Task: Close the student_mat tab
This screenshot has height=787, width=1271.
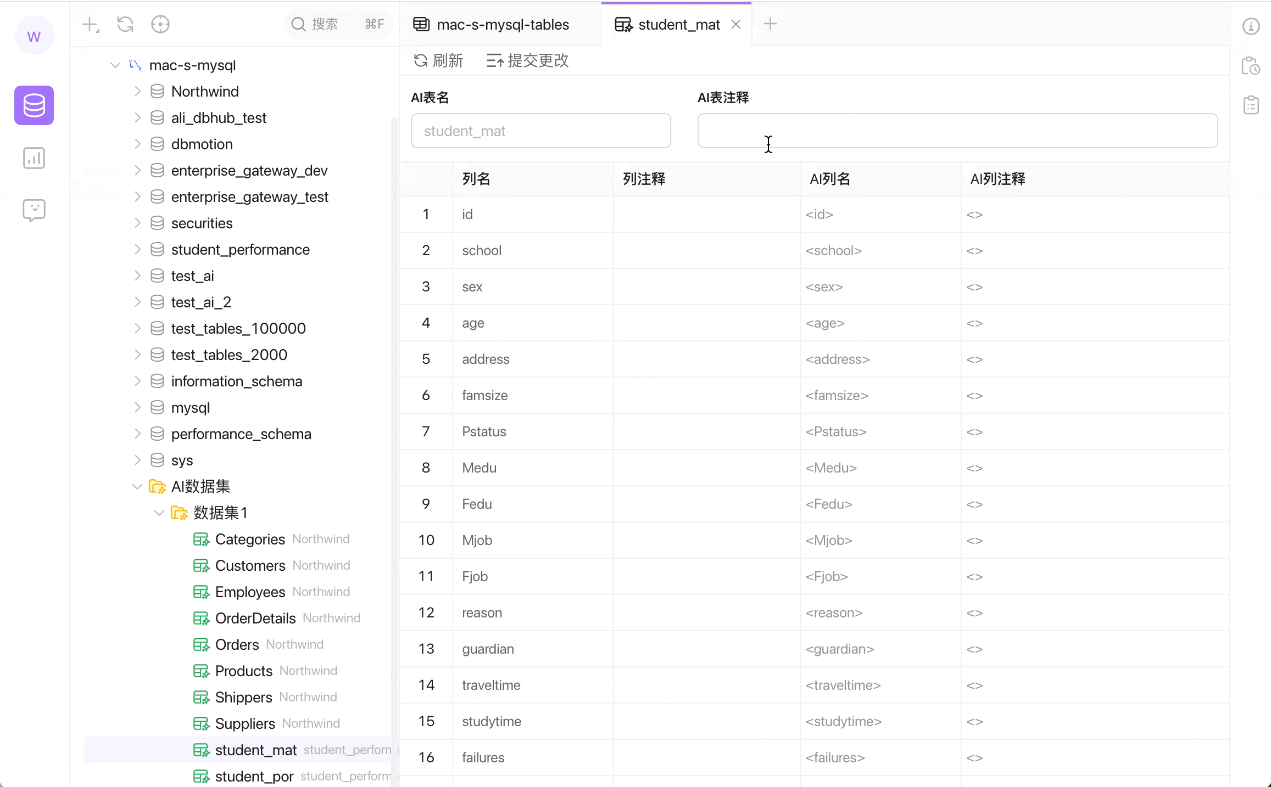Action: point(736,25)
